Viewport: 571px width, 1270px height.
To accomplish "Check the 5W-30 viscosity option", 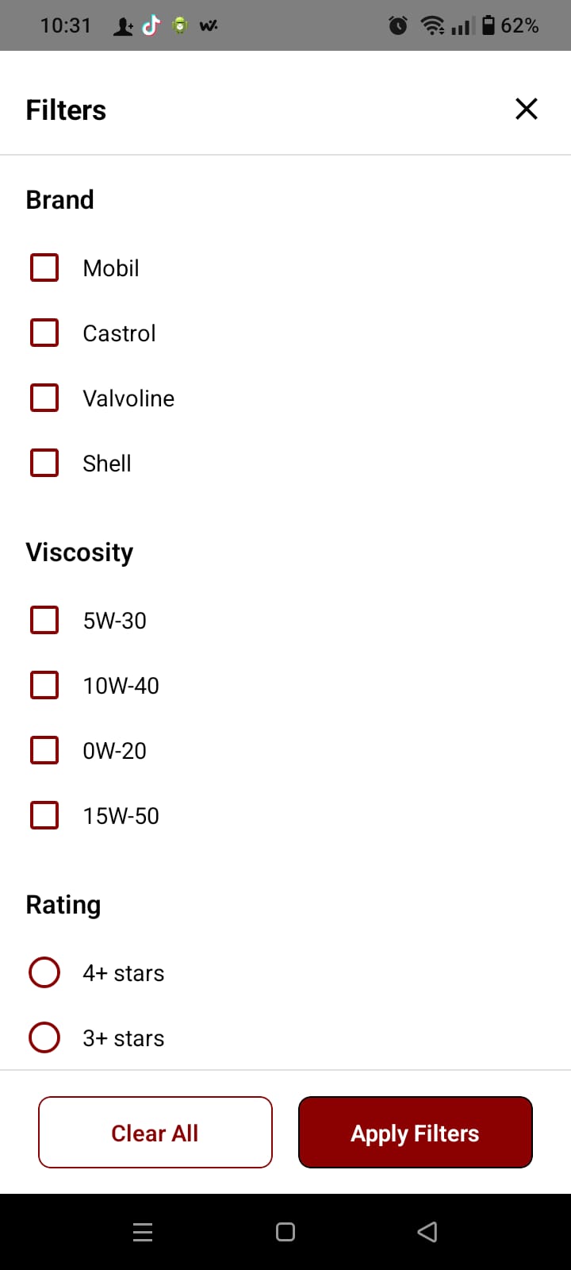I will tap(44, 620).
